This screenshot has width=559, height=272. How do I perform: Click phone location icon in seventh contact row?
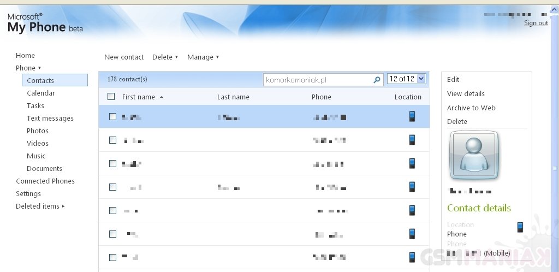[x=412, y=257]
